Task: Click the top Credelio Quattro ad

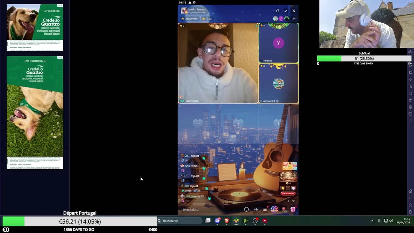Action: [35, 28]
